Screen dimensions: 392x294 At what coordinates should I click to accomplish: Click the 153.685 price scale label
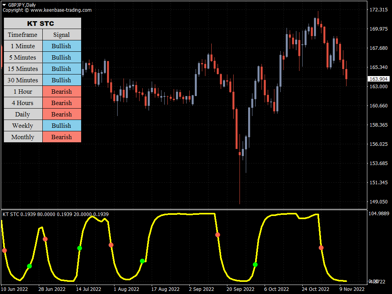point(379,163)
